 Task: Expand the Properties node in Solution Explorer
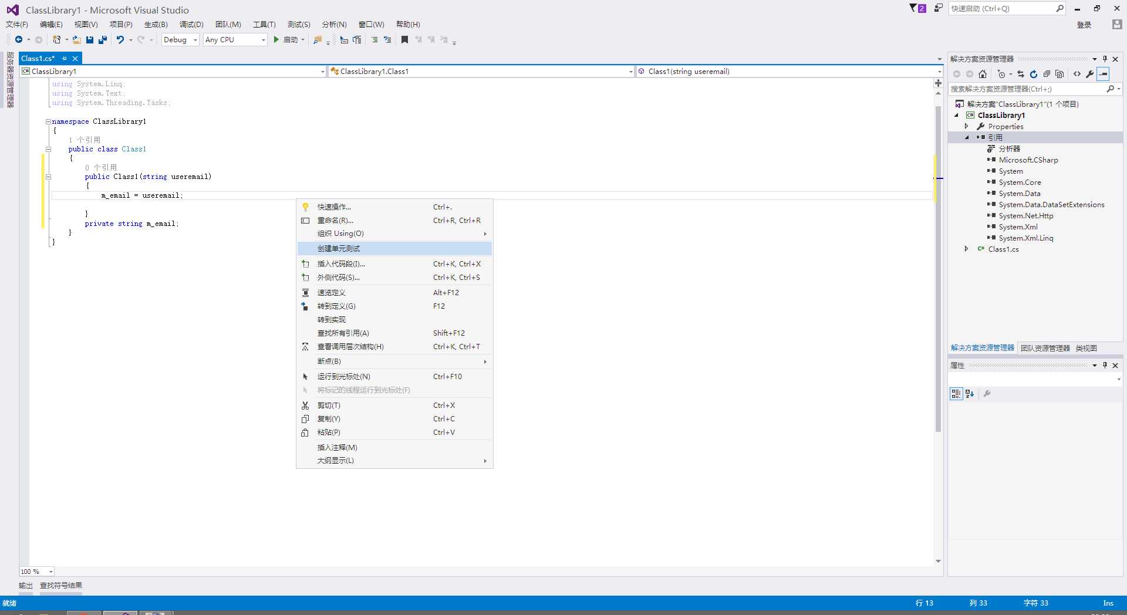[x=966, y=126]
